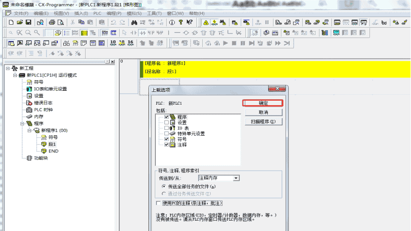Click the Print icon in toolbar

[52, 22]
